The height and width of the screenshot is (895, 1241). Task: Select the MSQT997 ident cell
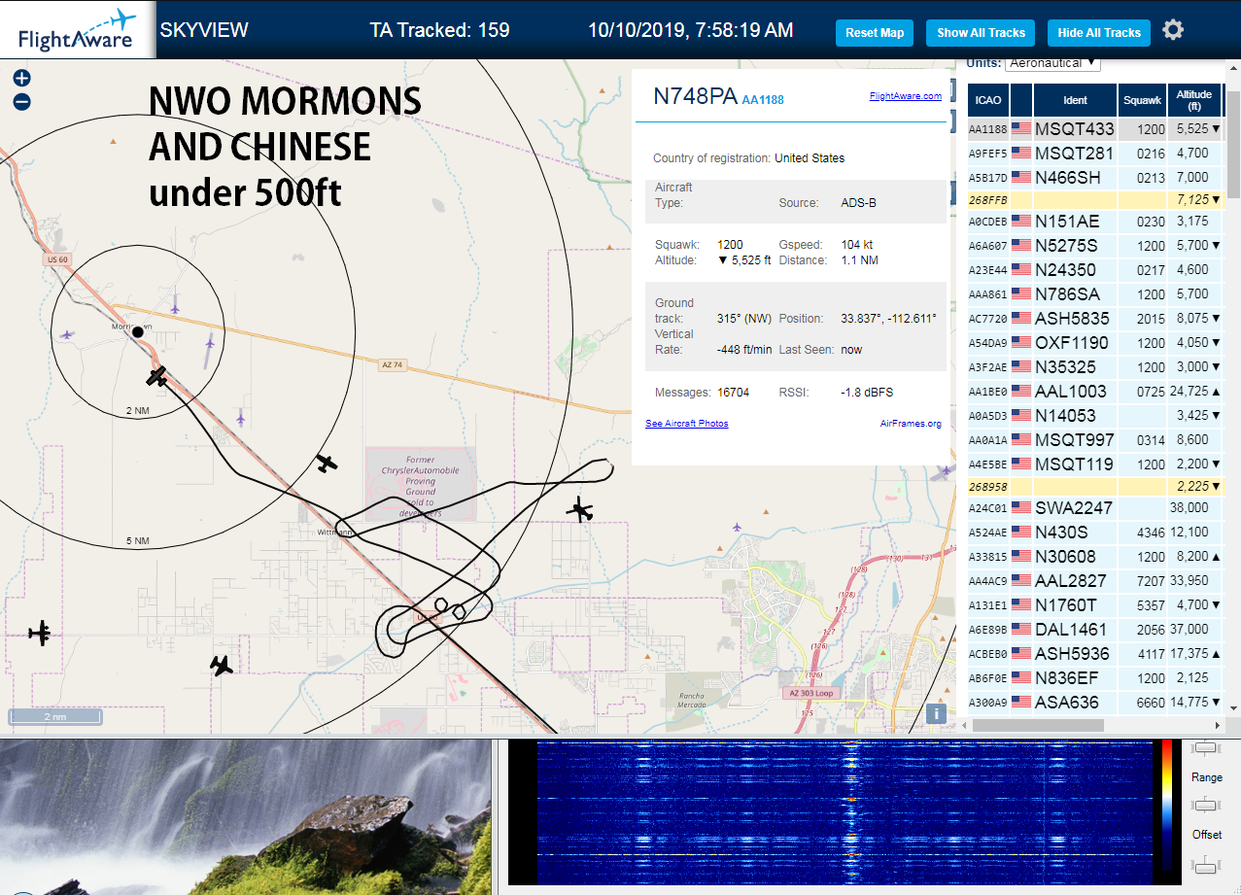click(1074, 439)
